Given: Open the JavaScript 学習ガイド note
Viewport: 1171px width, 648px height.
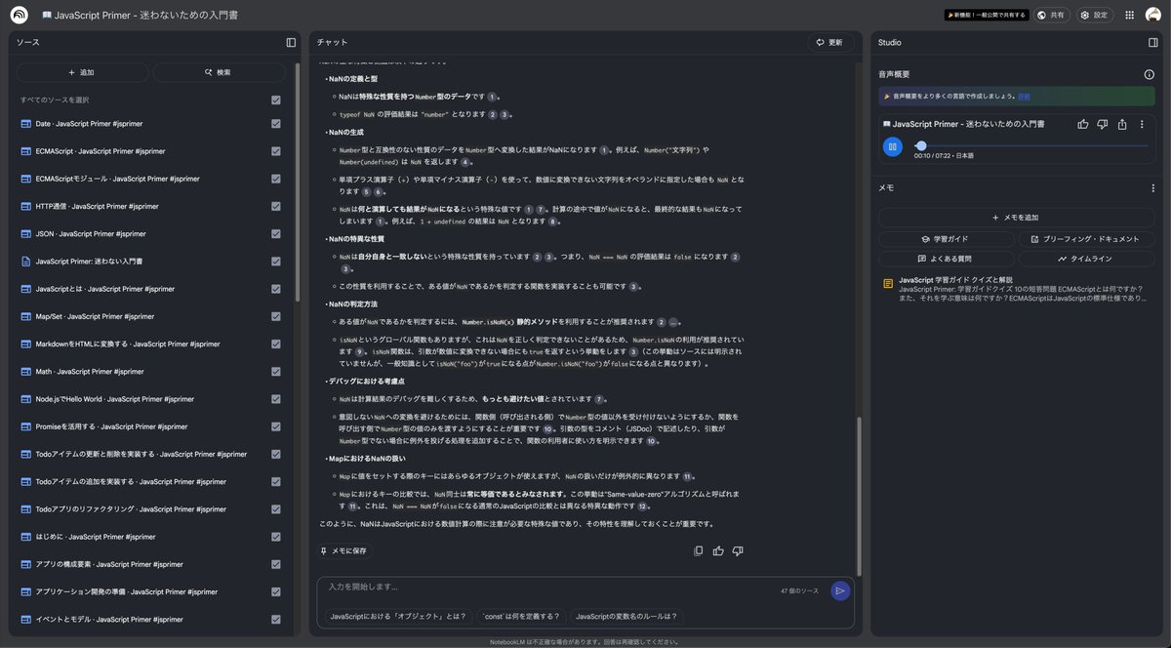Looking at the screenshot, I should (1015, 290).
